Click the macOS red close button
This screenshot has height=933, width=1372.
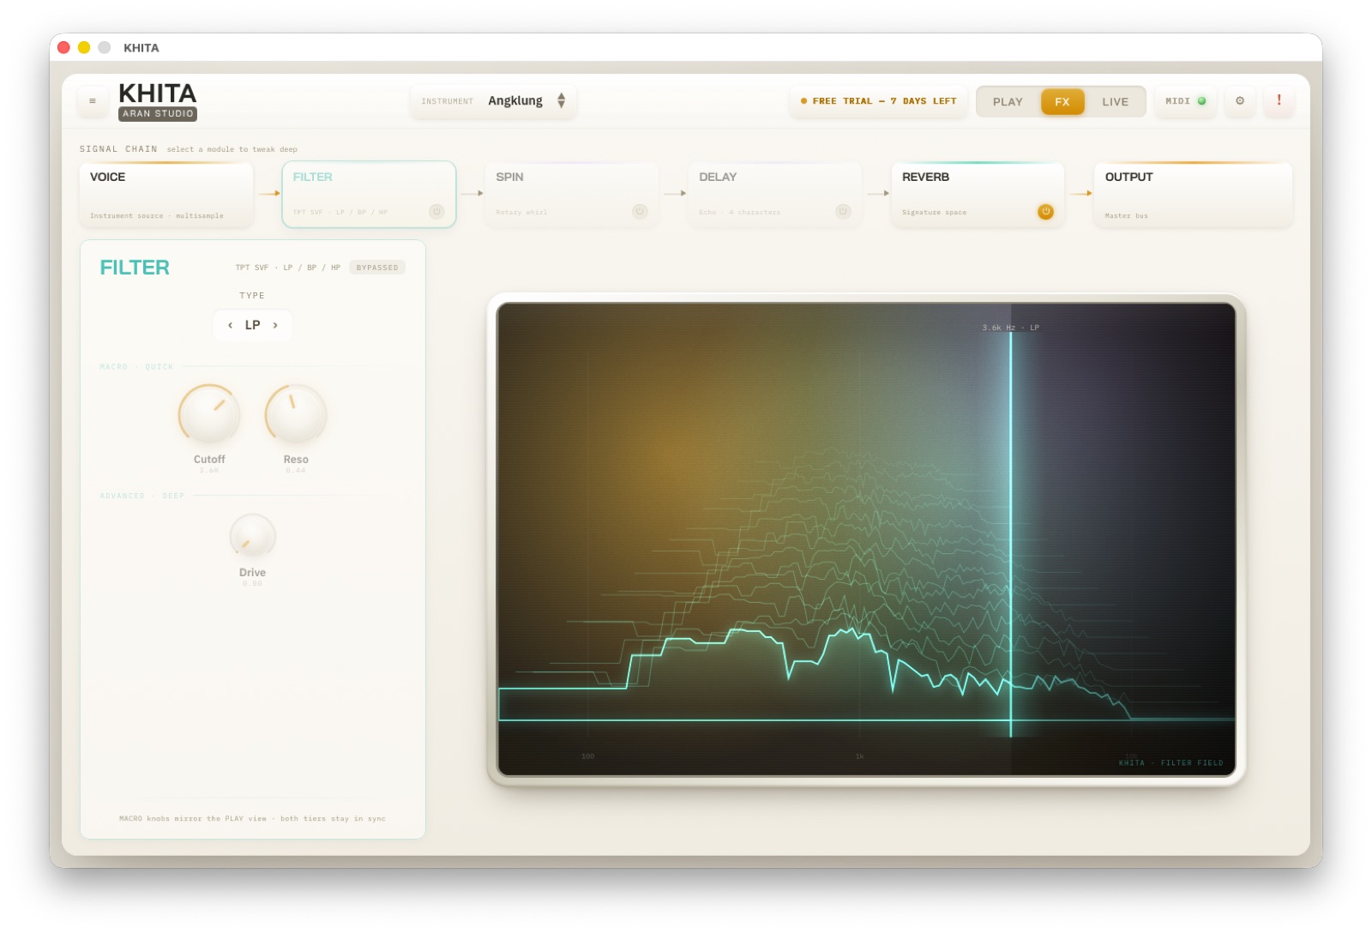point(63,47)
